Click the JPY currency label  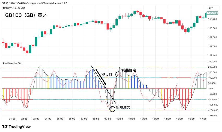pyautogui.click(x=211, y=8)
